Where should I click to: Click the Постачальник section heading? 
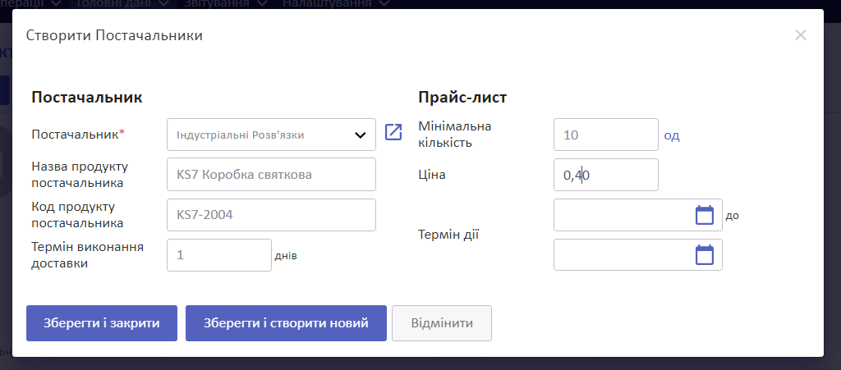coord(87,98)
